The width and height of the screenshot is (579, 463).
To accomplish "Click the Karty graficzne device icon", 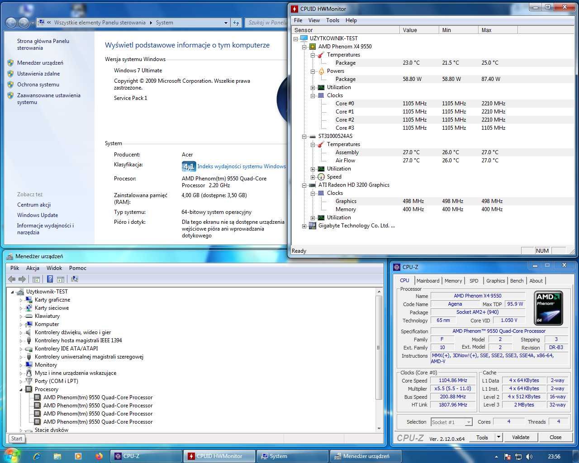I will (29, 300).
